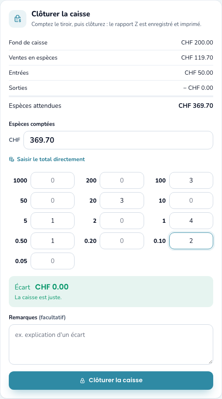222x399 pixels.
Task: Click the lock icon on Clôturer button
Action: click(82, 381)
